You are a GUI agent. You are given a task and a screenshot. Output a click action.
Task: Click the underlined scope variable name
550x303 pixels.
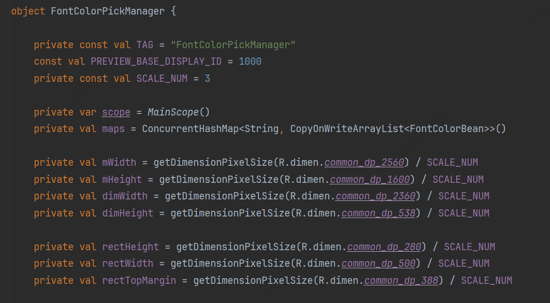coord(116,112)
